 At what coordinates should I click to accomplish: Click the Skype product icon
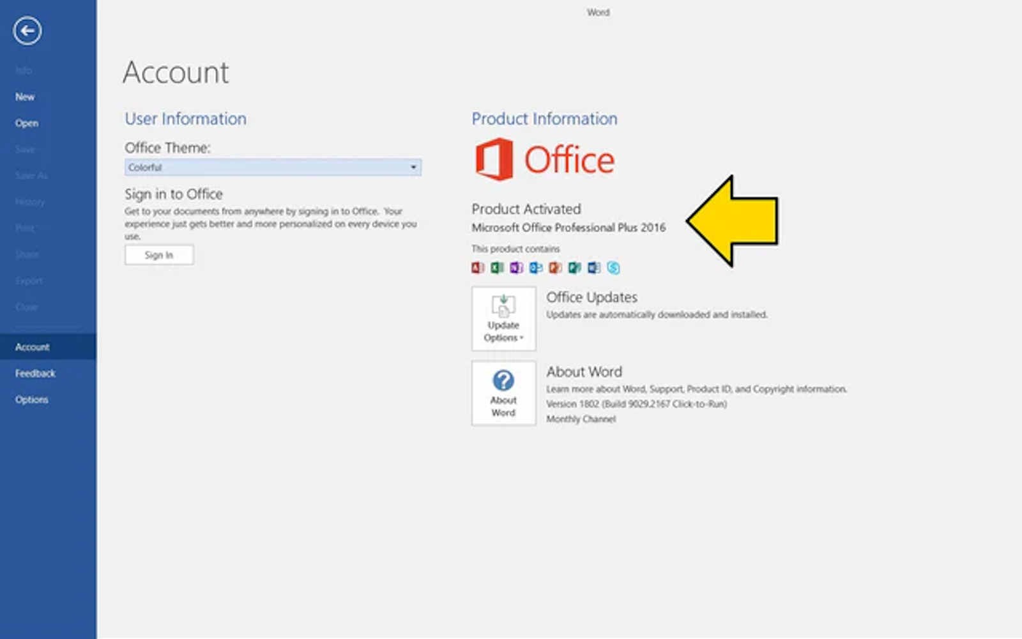click(613, 268)
